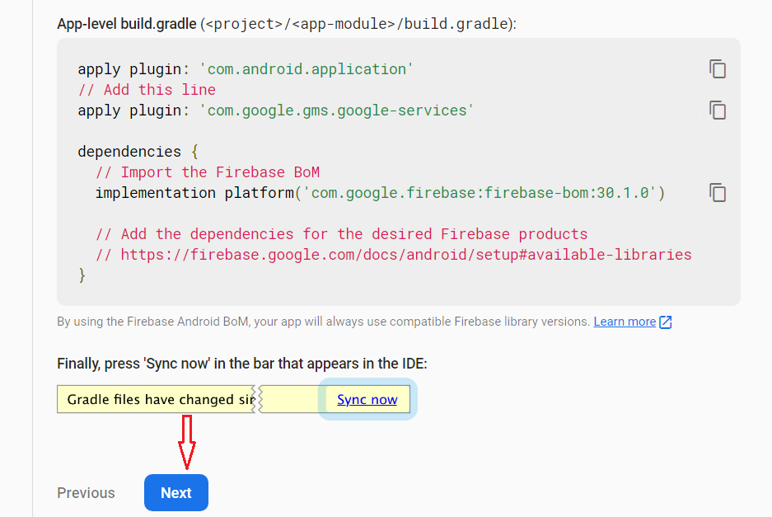Click the '// Import the Firebase BoM' comment

(208, 172)
